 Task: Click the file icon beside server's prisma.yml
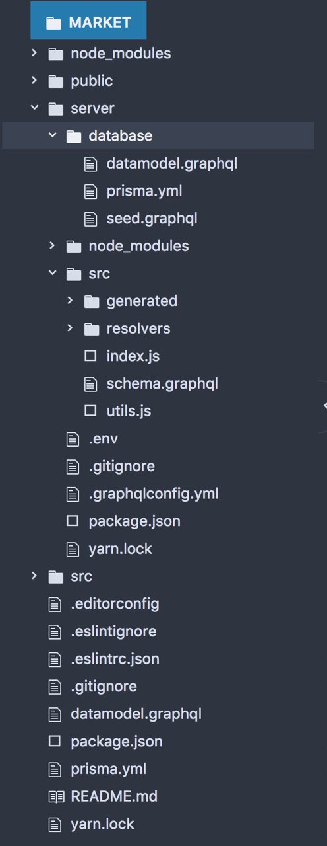(91, 192)
